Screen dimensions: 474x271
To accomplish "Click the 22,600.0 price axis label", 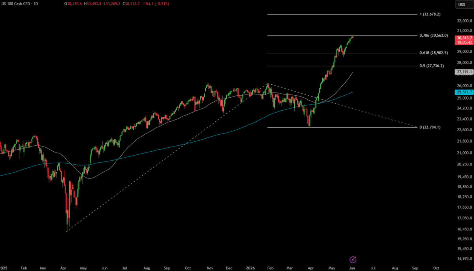I will (x=465, y=130).
